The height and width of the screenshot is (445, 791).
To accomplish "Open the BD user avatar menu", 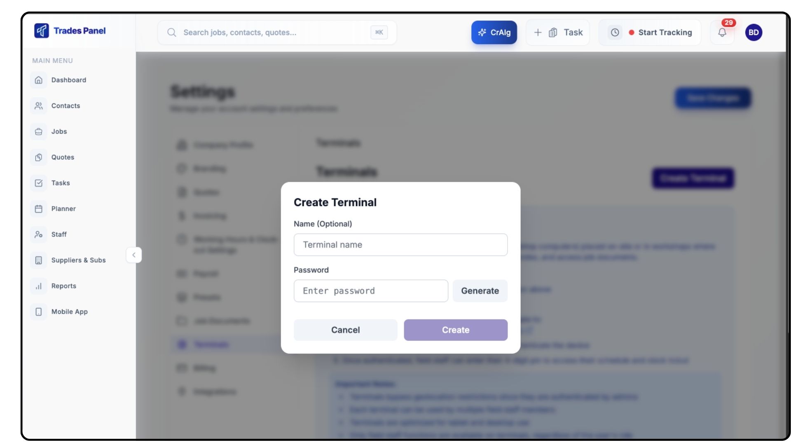I will coord(754,33).
